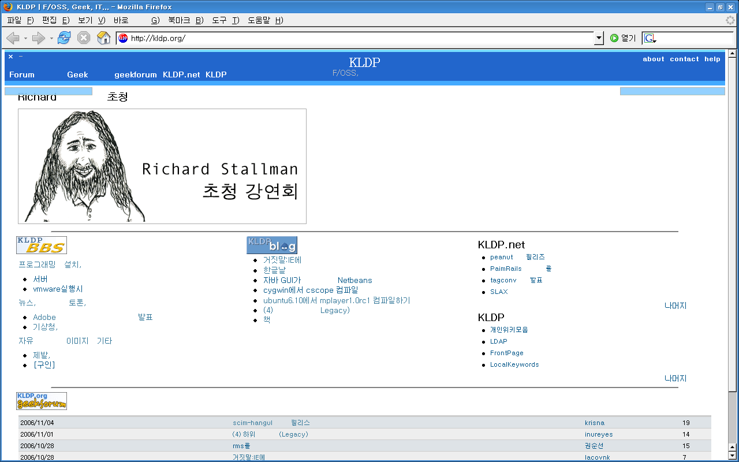
Task: Open the LocalKeywords wiki link
Action: (514, 364)
